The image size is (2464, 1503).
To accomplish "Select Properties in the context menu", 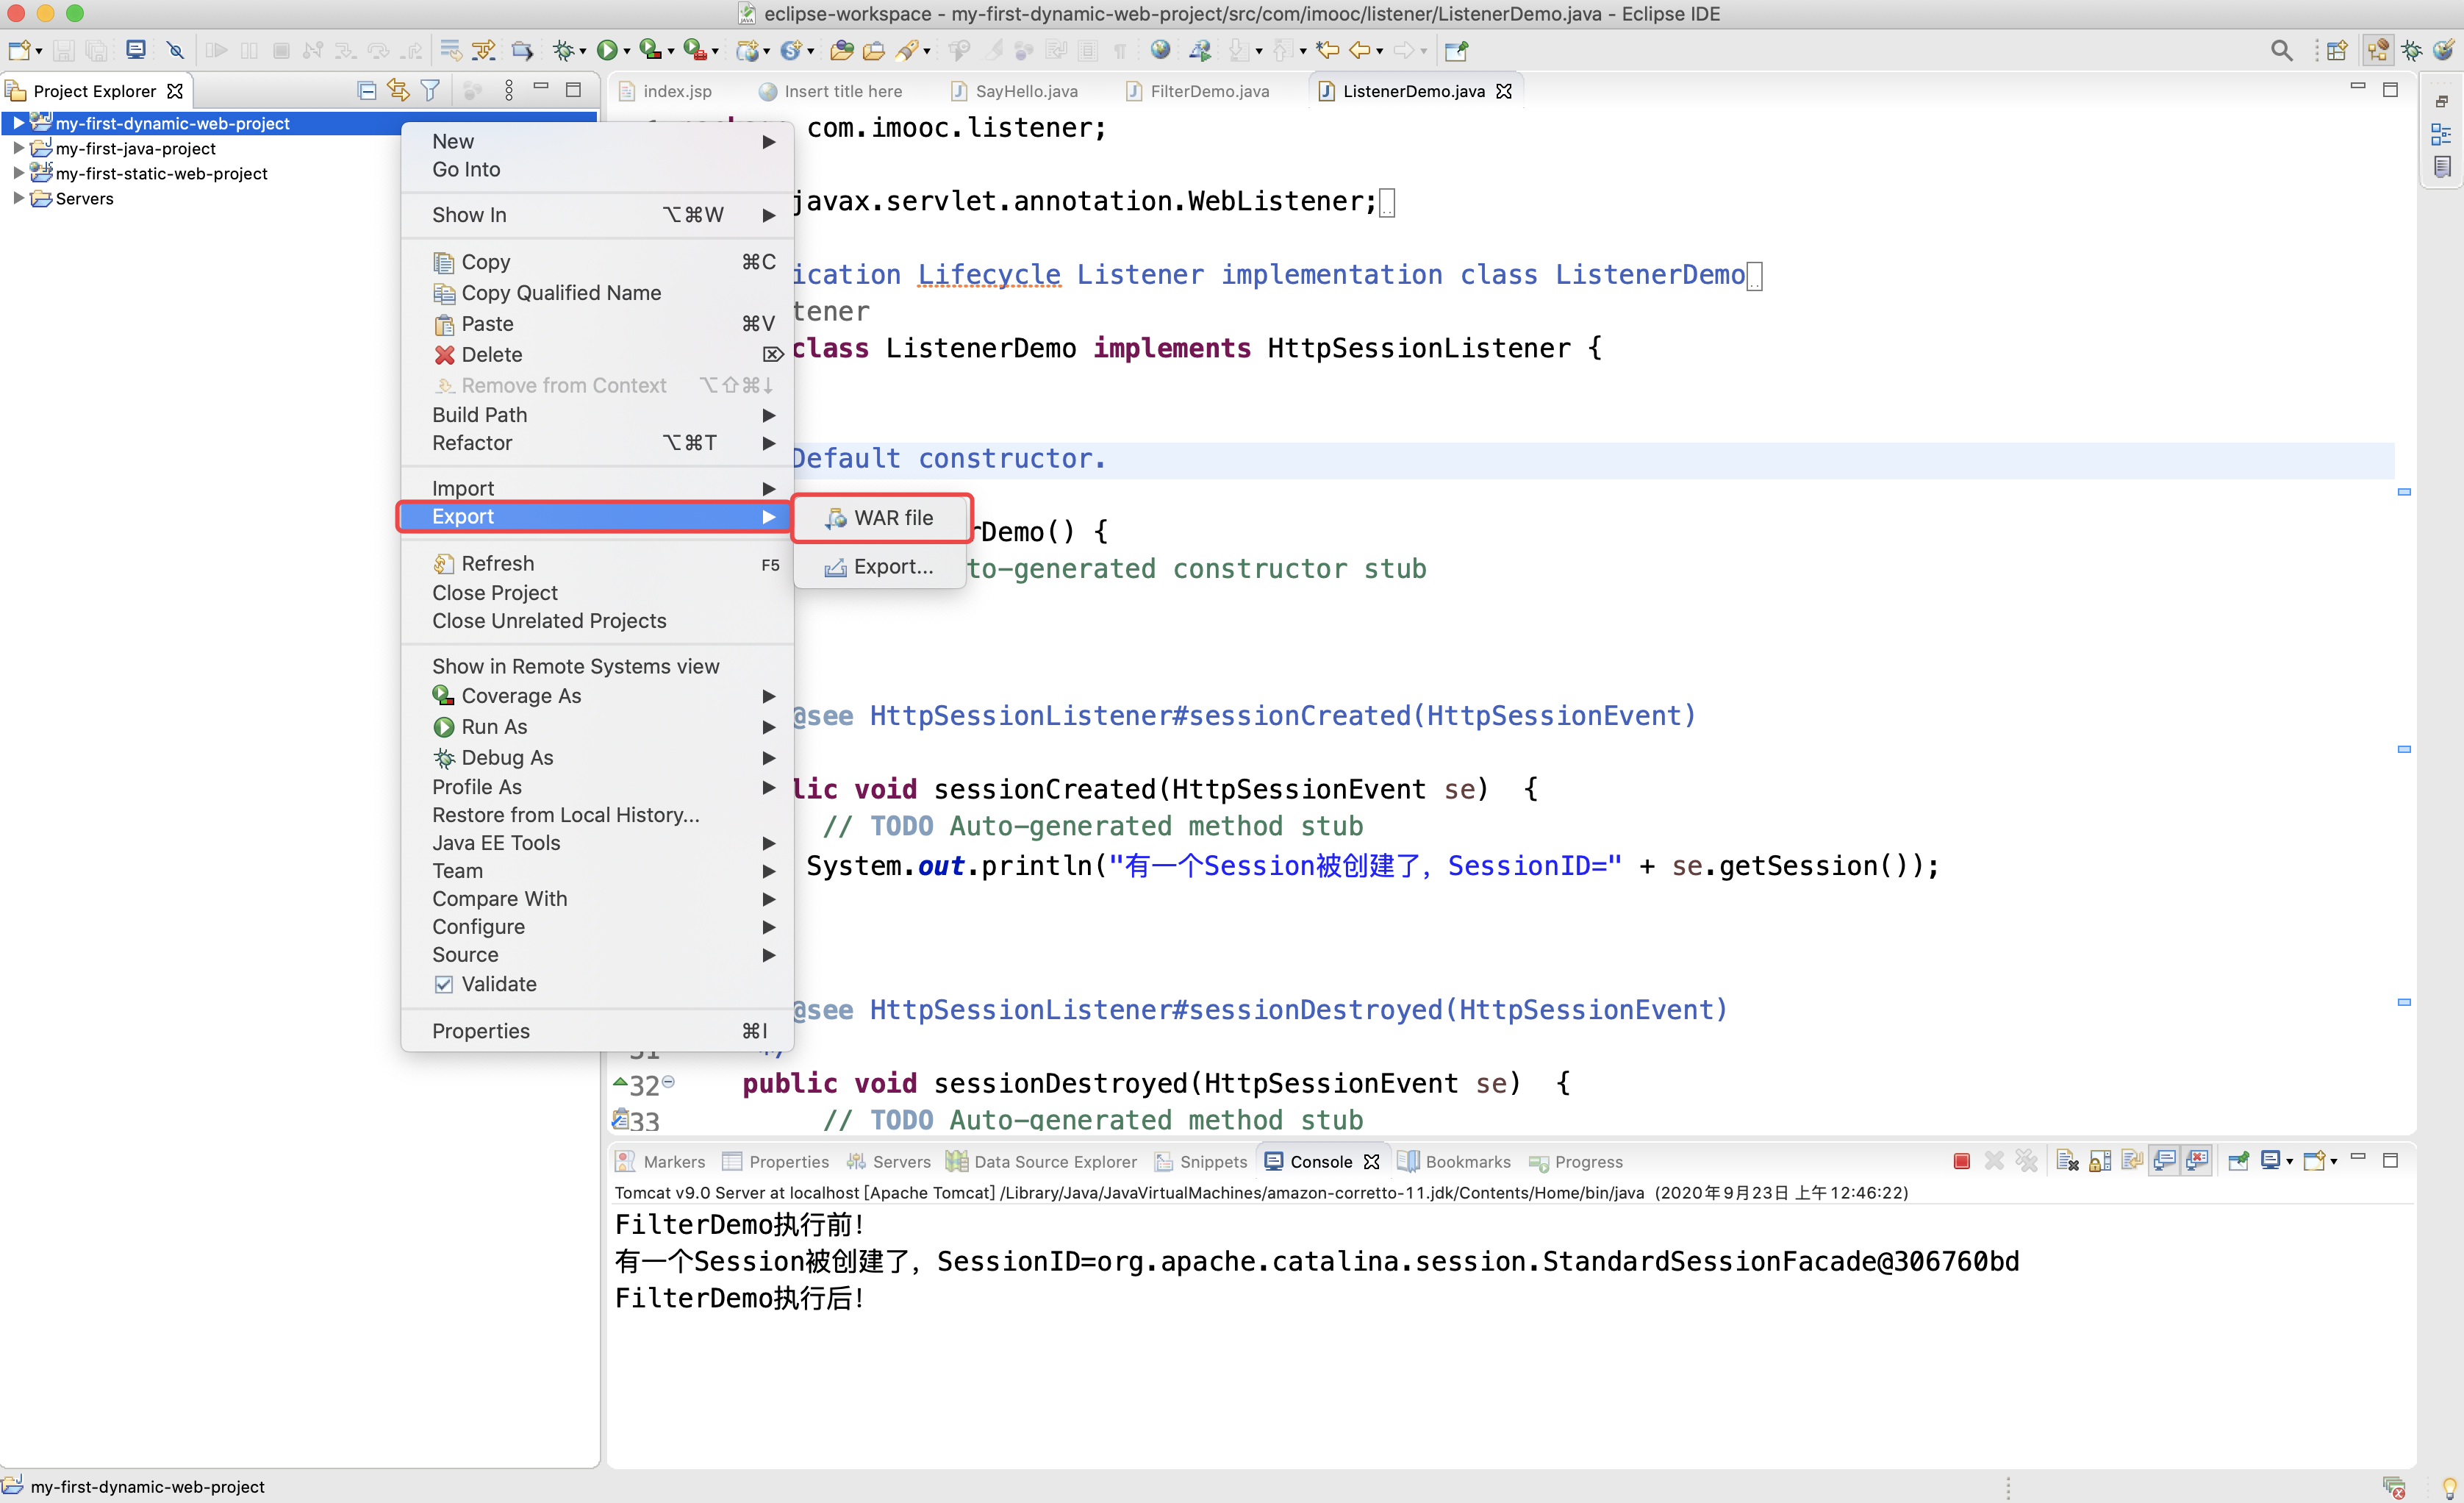I will pos(597,1031).
